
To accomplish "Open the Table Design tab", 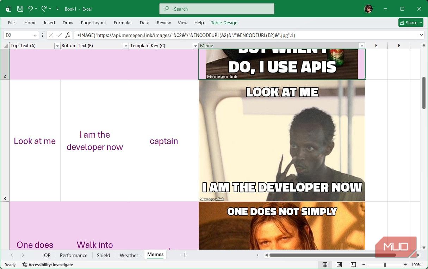I will [x=224, y=23].
